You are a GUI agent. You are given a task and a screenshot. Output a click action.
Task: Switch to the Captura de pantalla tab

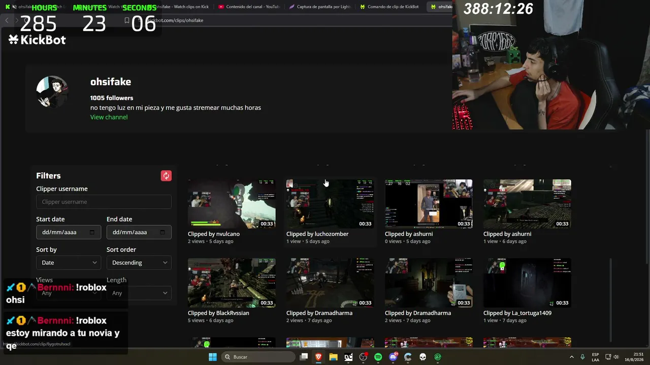point(319,7)
